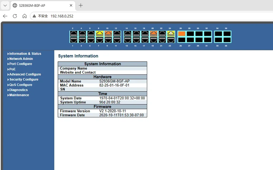Select port 13 RJ45 icon

127,40
